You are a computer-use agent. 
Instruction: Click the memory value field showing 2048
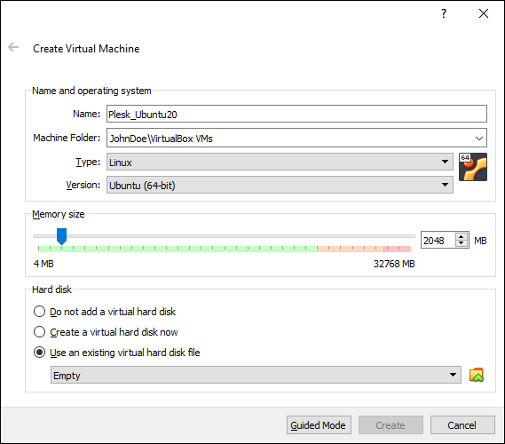pyautogui.click(x=438, y=240)
